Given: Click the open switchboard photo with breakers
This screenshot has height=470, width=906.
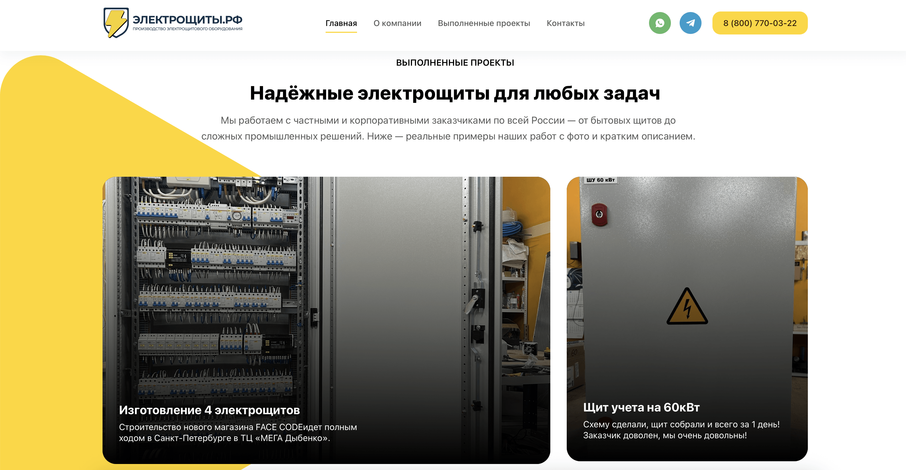Looking at the screenshot, I should click(218, 282).
